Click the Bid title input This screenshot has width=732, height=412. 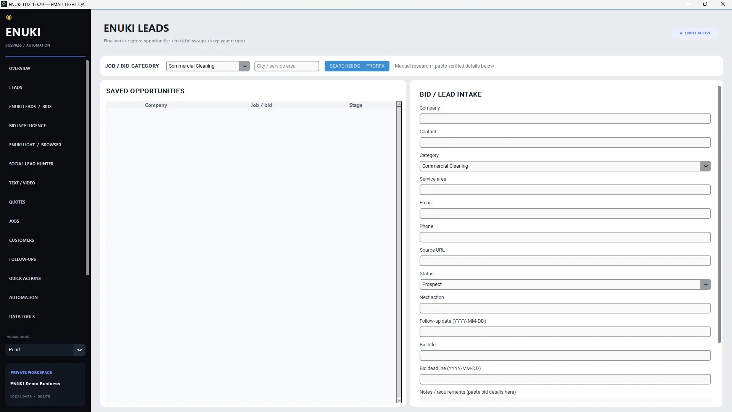[565, 355]
